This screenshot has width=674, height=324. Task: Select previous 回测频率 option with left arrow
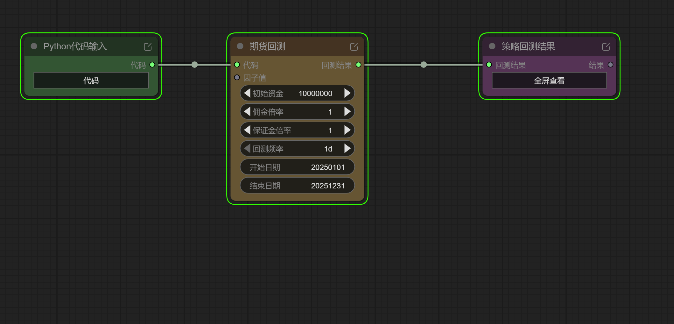pos(247,149)
